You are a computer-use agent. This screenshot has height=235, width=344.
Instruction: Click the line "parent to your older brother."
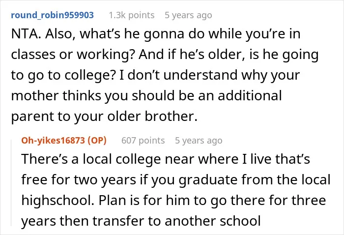pos(104,117)
